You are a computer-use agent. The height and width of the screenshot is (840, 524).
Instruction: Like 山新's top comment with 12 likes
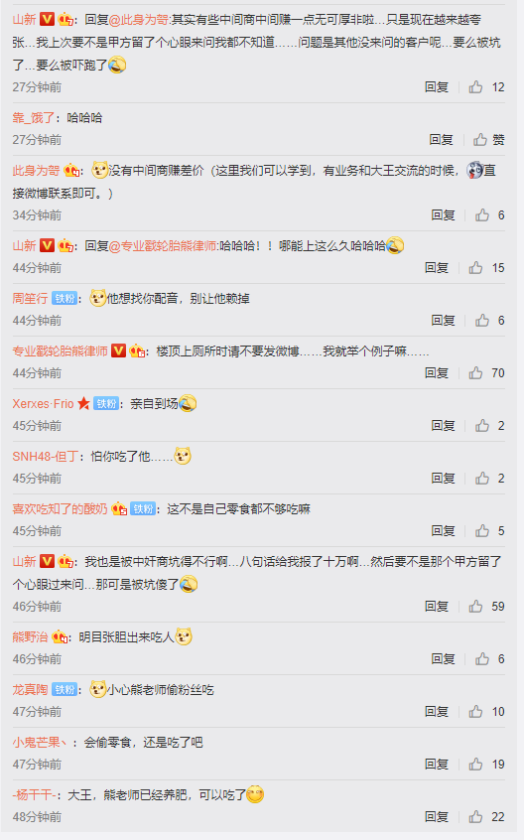coord(475,87)
